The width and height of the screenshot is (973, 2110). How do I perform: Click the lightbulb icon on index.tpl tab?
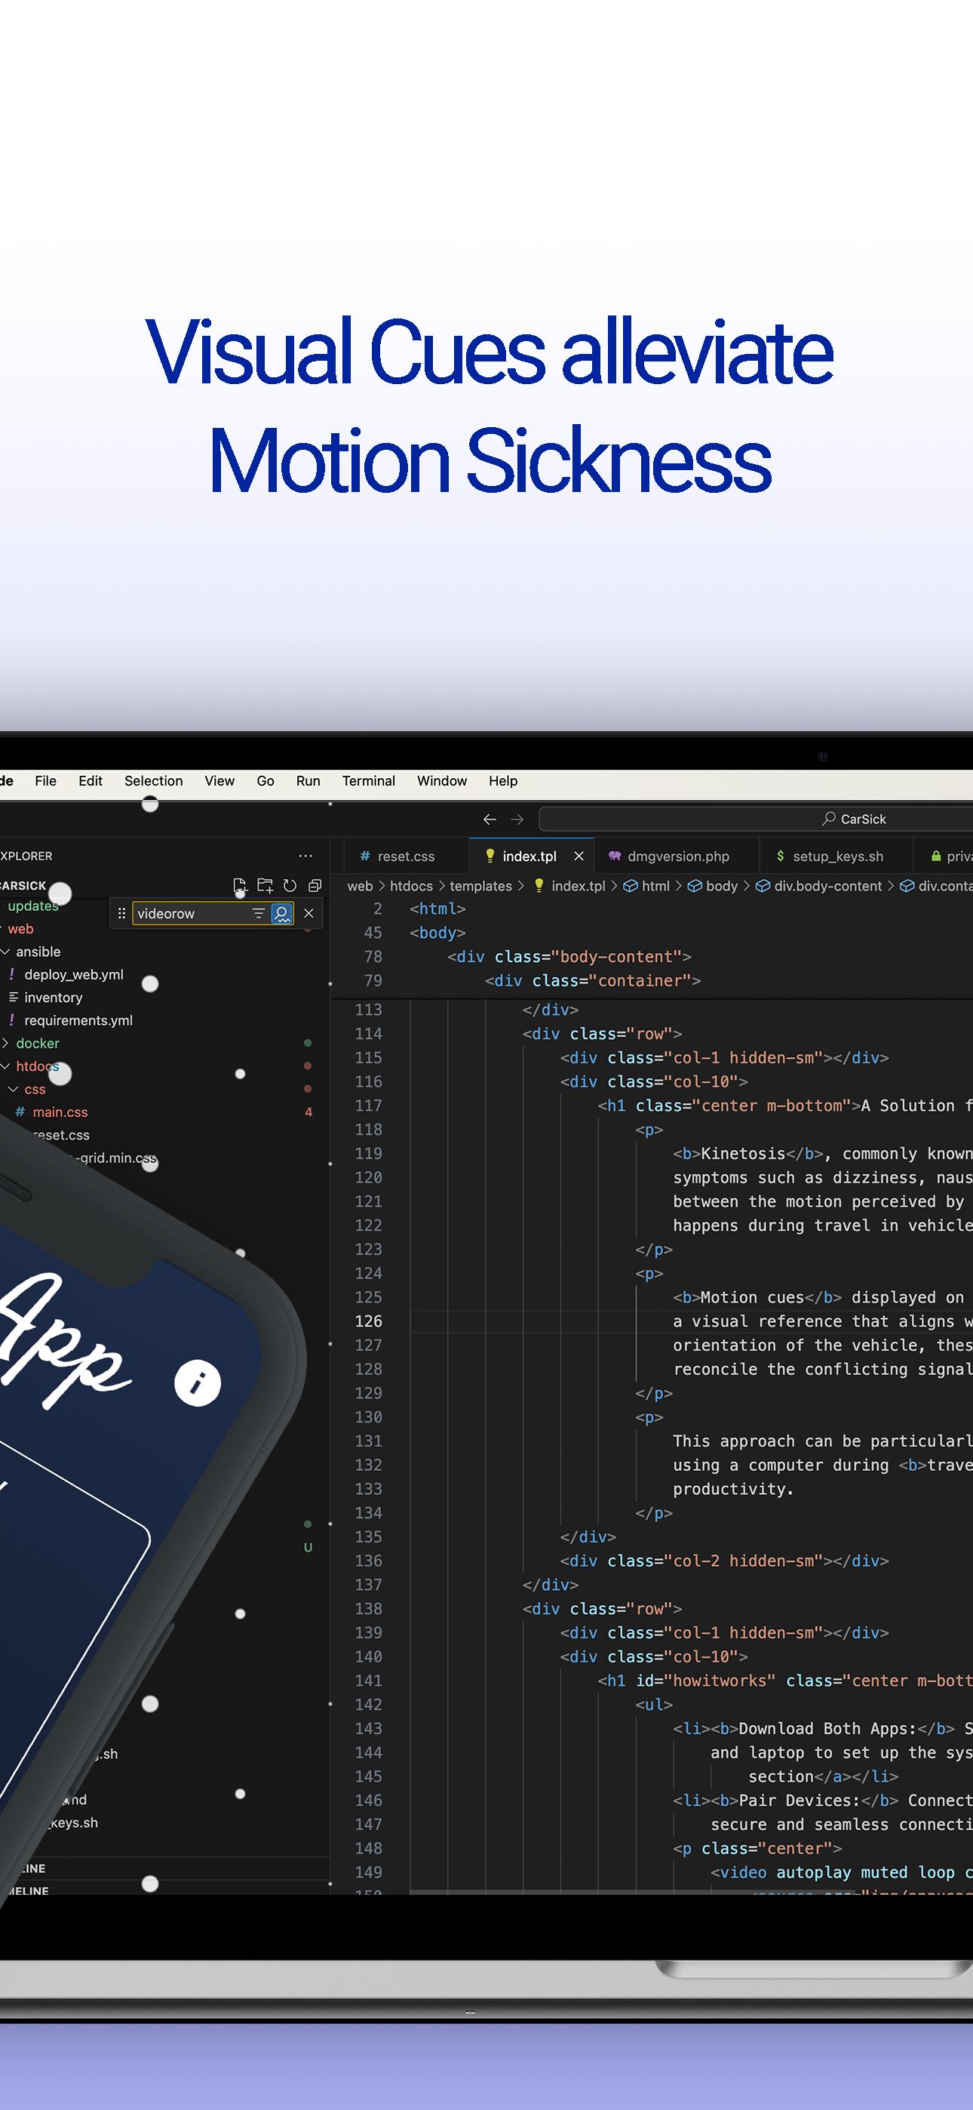point(490,856)
